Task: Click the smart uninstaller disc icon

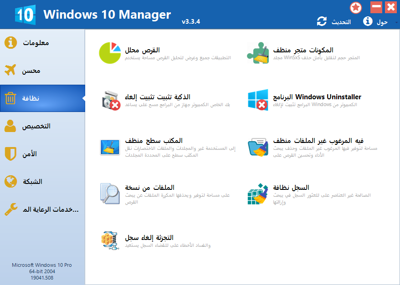Action: point(111,100)
